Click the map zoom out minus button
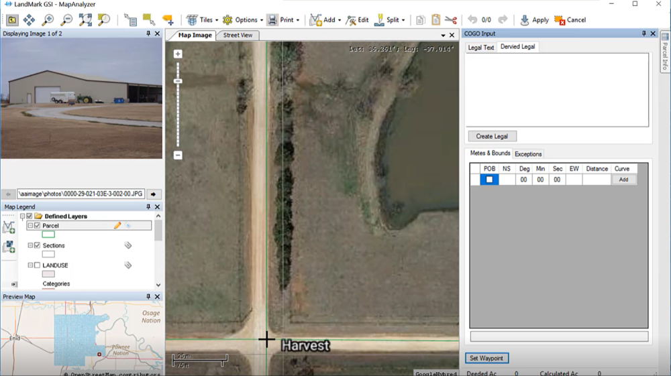Image resolution: width=671 pixels, height=376 pixels. point(178,155)
